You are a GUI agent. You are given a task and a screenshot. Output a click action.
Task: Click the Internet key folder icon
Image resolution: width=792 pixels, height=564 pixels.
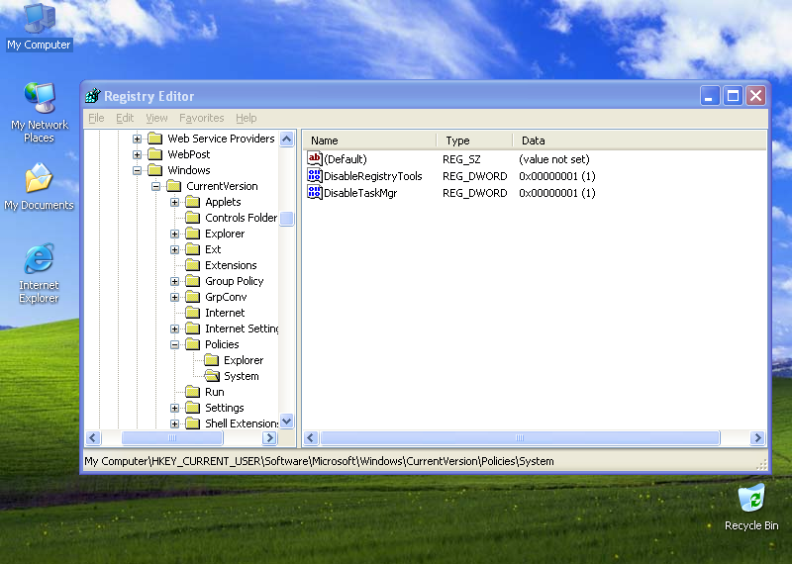tap(192, 313)
